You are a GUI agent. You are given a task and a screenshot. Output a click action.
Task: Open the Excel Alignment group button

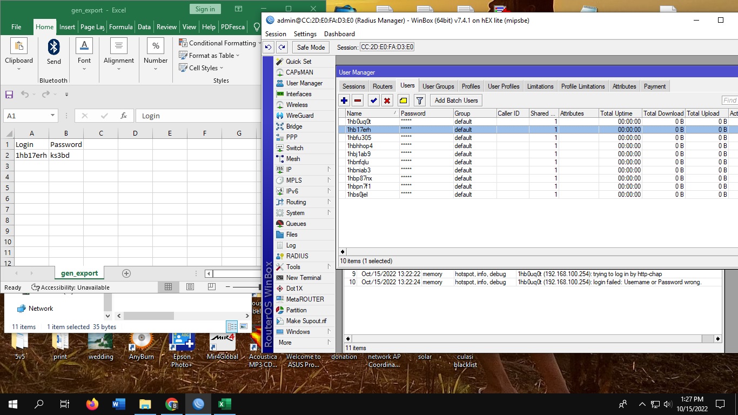[119, 54]
